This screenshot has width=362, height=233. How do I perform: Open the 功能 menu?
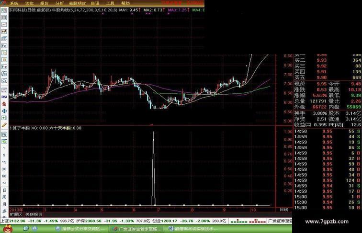click(29, 3)
